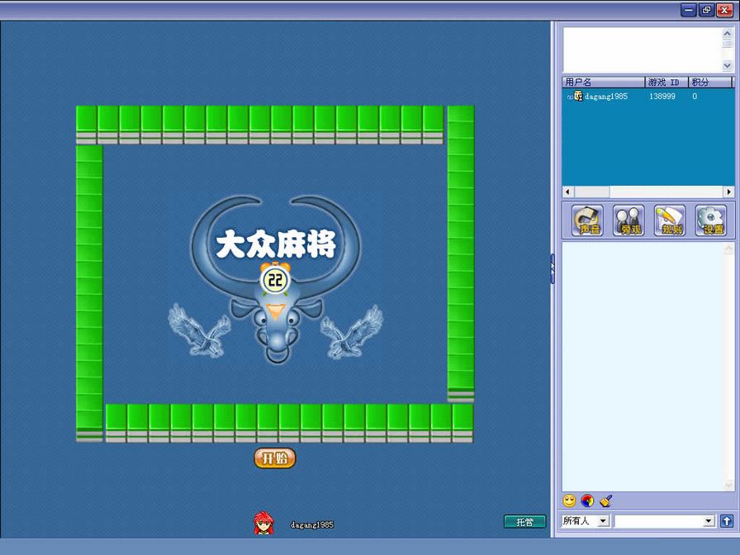
Task: Click the user list scrollbar left arrow
Action: (567, 192)
